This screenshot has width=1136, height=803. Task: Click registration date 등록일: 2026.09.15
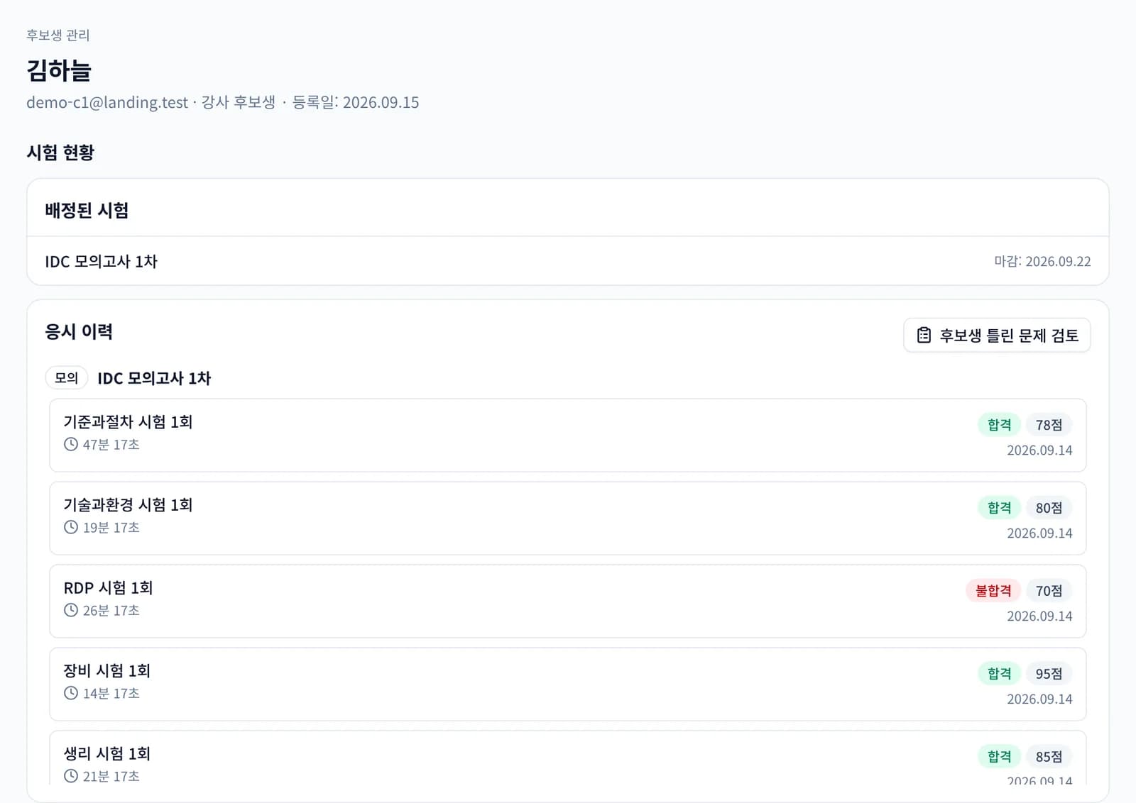pyautogui.click(x=356, y=102)
